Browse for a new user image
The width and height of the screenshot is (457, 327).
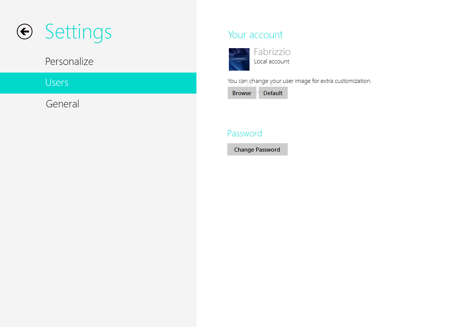242,93
